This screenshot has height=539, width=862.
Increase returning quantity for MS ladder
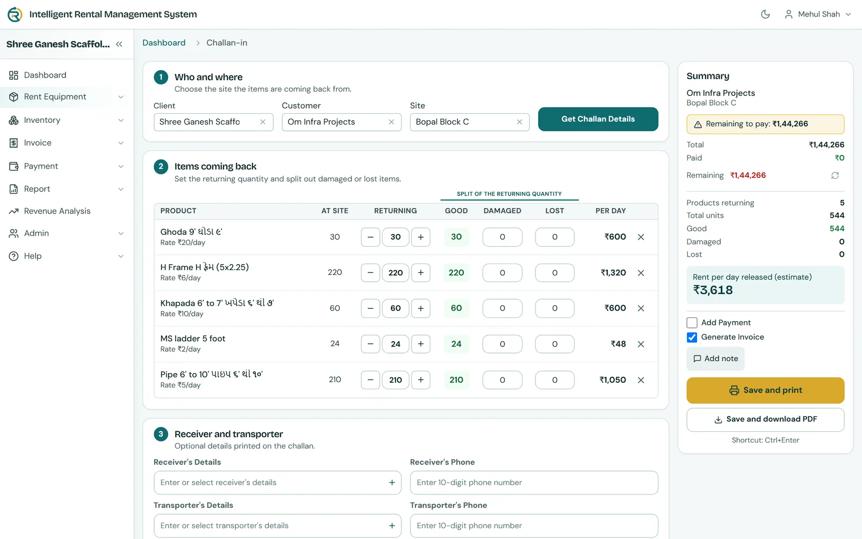[x=421, y=344]
